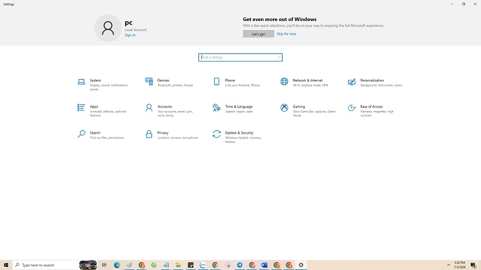Open File Explorer from taskbar
481x270 pixels.
(x=178, y=265)
